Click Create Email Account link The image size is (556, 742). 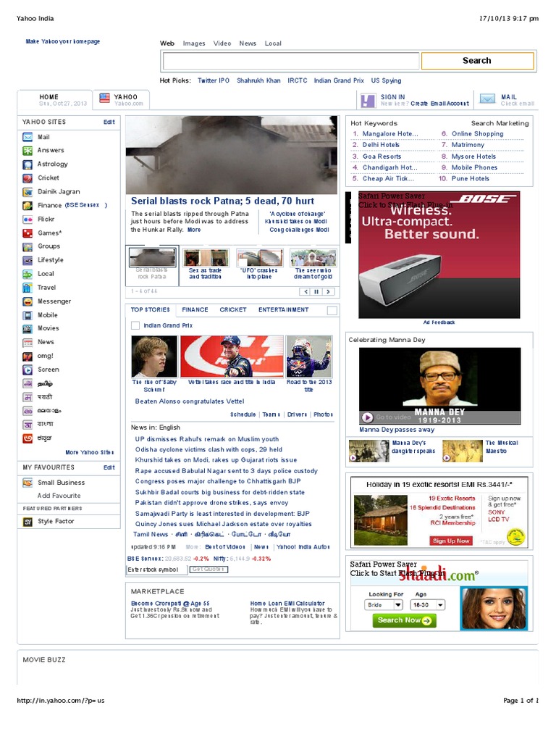click(x=439, y=104)
